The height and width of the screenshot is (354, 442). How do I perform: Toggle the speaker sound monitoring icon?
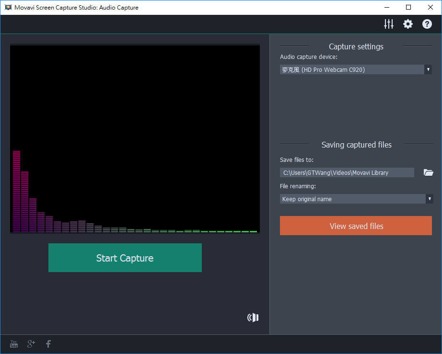pos(253,318)
